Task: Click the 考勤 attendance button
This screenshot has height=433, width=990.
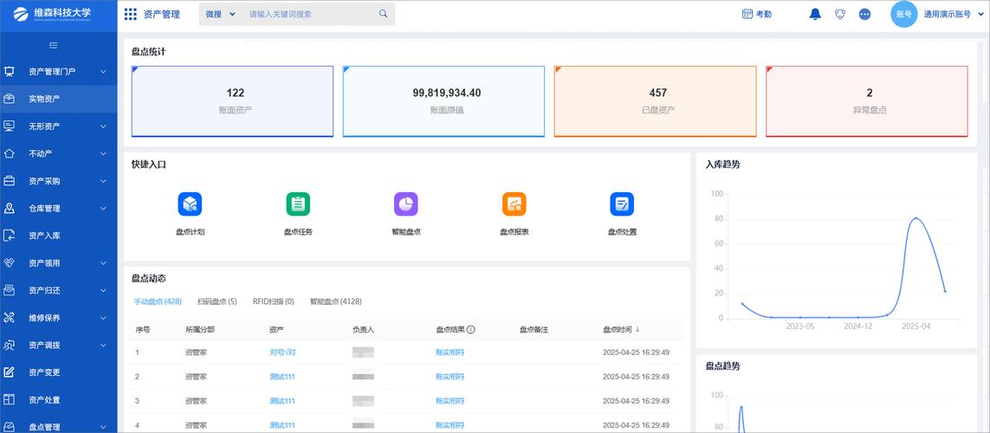Action: tap(756, 14)
